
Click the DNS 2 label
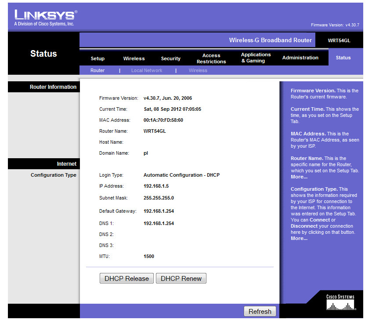pos(106,234)
